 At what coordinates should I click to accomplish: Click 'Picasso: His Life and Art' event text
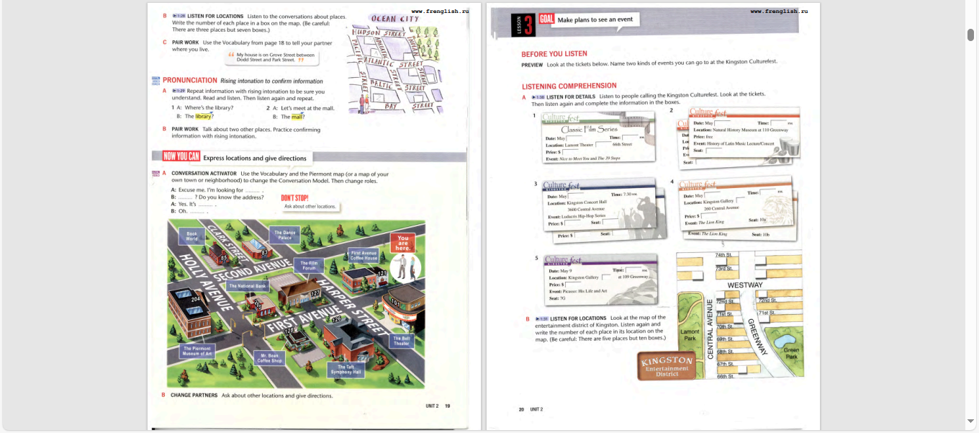(585, 291)
